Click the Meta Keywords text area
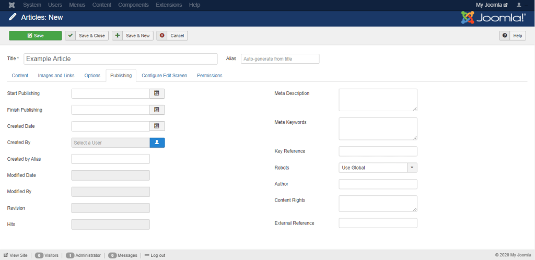Screen dimensions: 535x260 coord(378,129)
